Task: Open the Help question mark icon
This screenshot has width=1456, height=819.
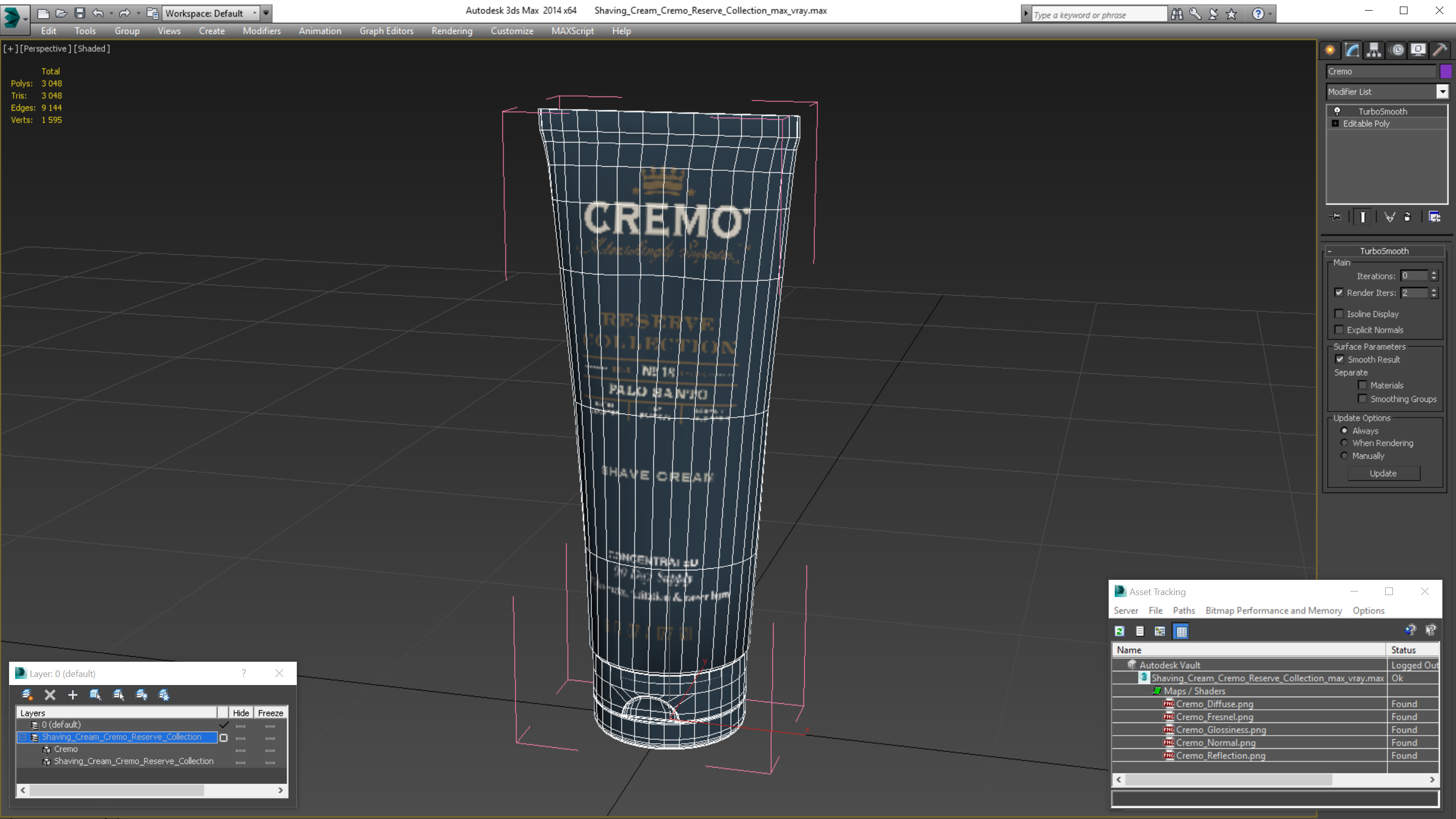Action: coord(1258,14)
